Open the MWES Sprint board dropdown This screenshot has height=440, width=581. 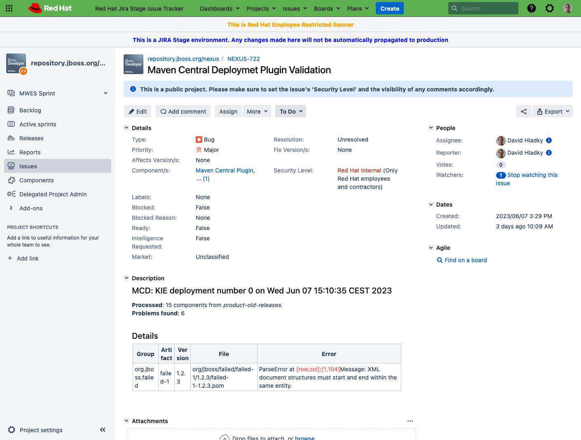[58, 93]
